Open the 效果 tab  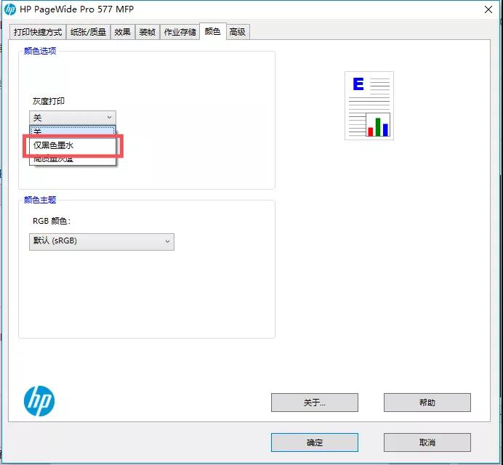[123, 32]
